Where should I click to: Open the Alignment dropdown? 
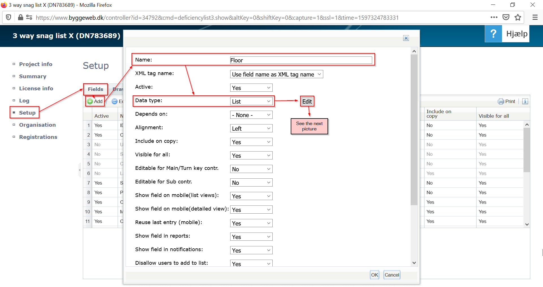251,128
